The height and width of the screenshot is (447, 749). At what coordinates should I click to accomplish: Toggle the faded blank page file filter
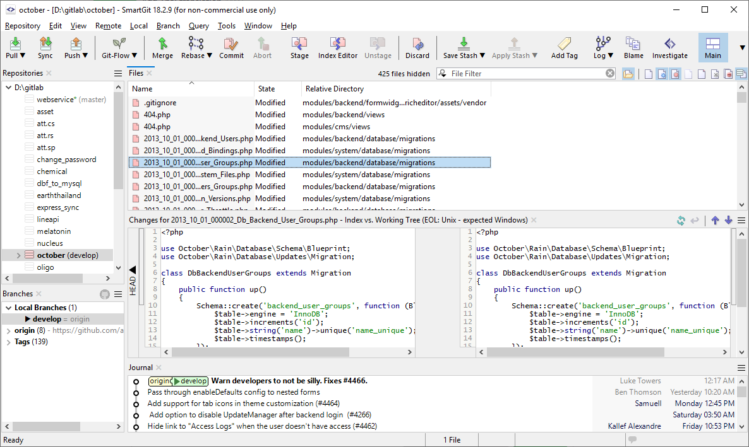[688, 74]
